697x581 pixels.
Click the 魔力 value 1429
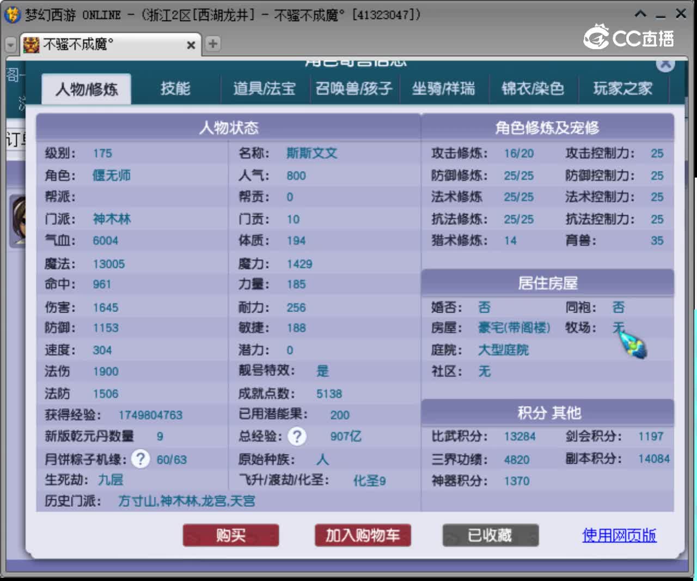(299, 264)
